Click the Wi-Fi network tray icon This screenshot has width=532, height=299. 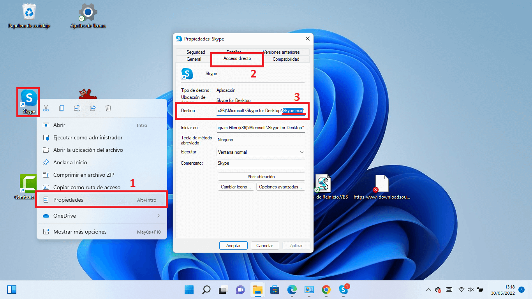click(x=462, y=290)
